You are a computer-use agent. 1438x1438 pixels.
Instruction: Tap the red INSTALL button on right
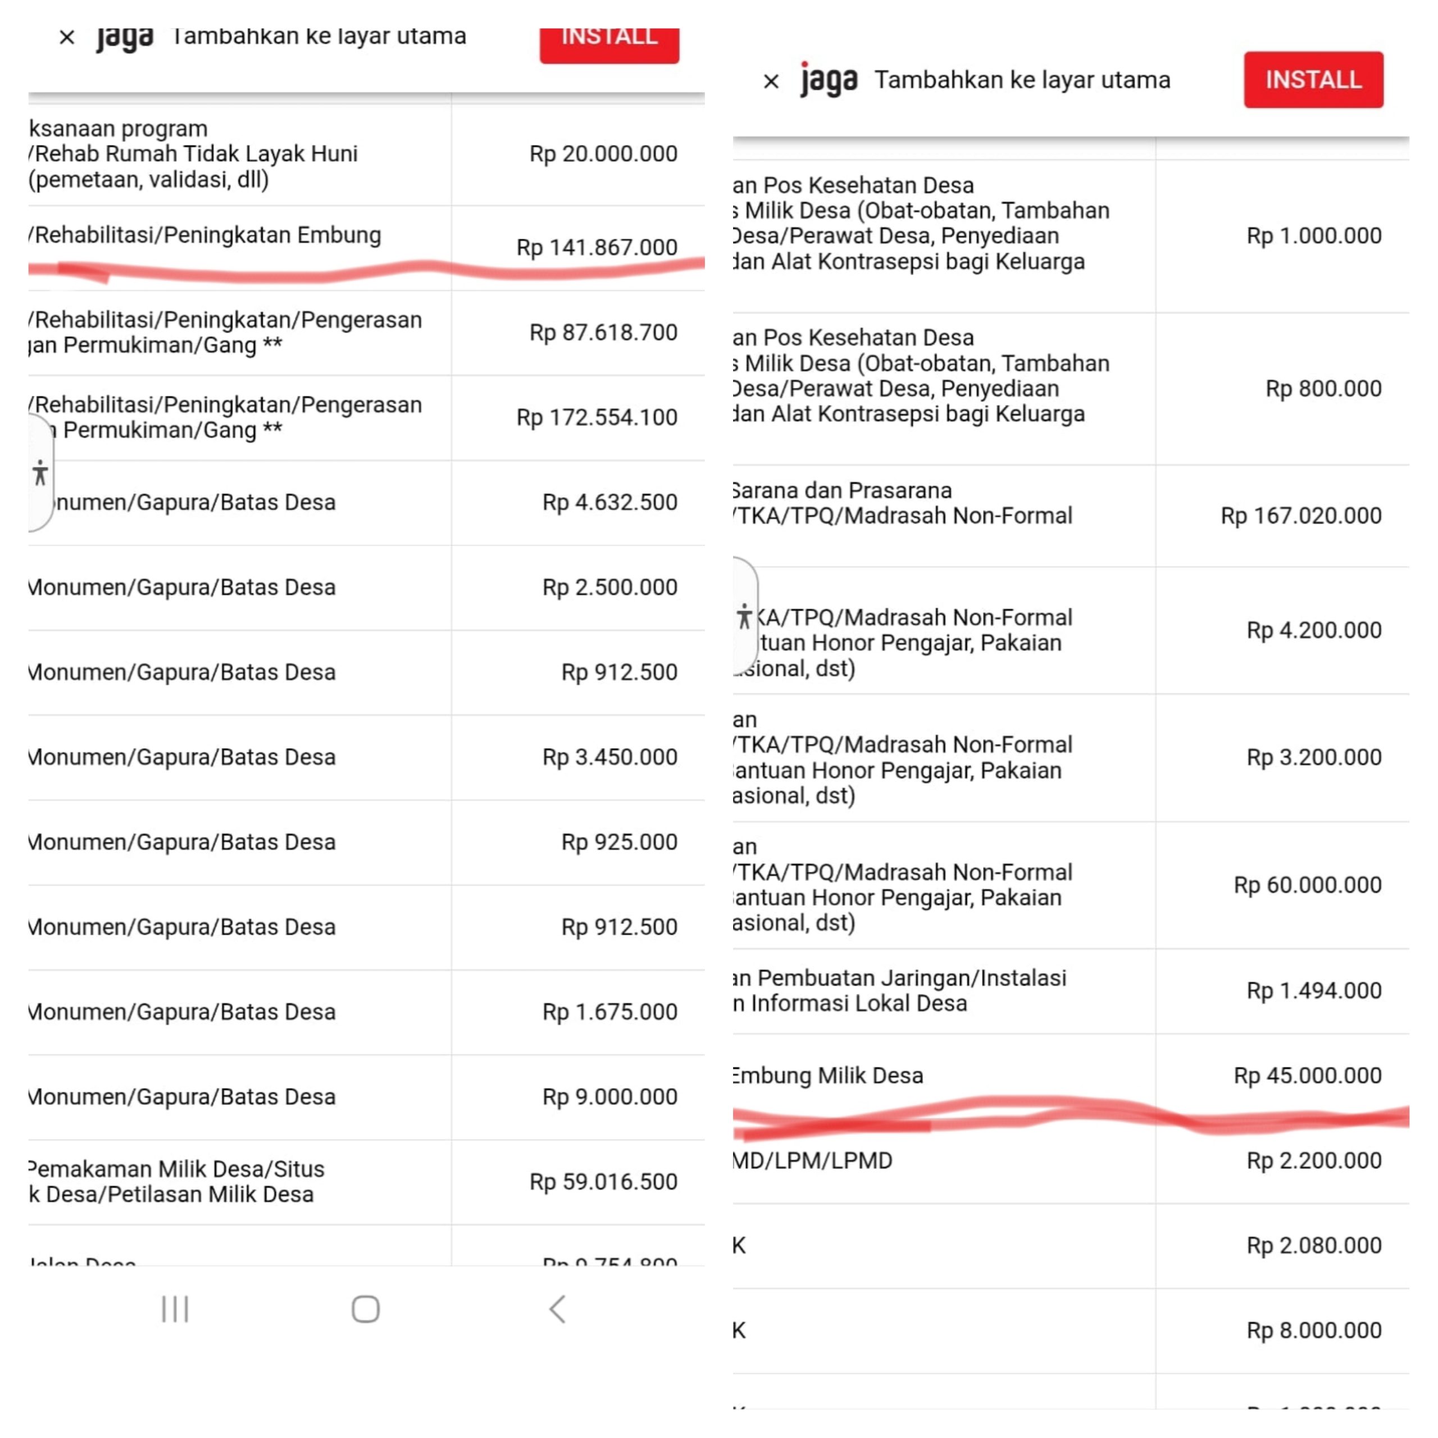pyautogui.click(x=1313, y=80)
